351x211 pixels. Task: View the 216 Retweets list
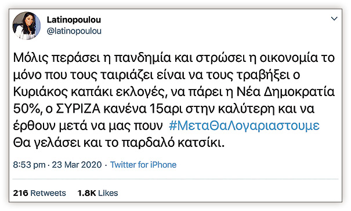pos(39,193)
